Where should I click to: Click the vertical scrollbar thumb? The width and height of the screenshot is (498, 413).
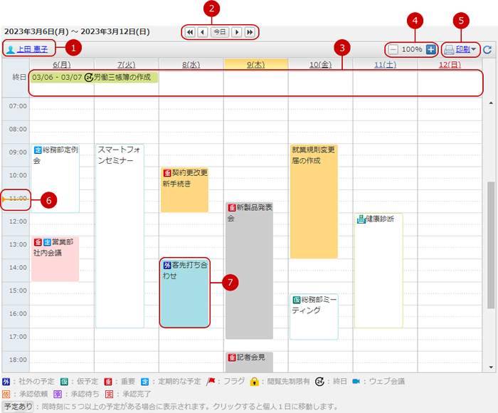(x=491, y=245)
